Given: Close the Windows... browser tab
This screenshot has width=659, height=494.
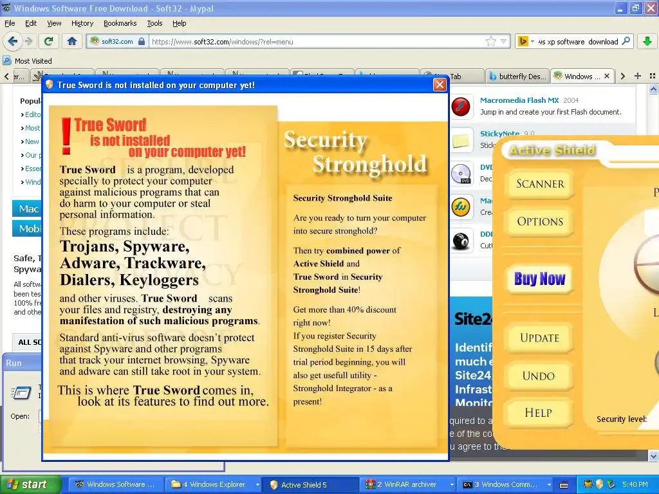Looking at the screenshot, I should pyautogui.click(x=606, y=76).
